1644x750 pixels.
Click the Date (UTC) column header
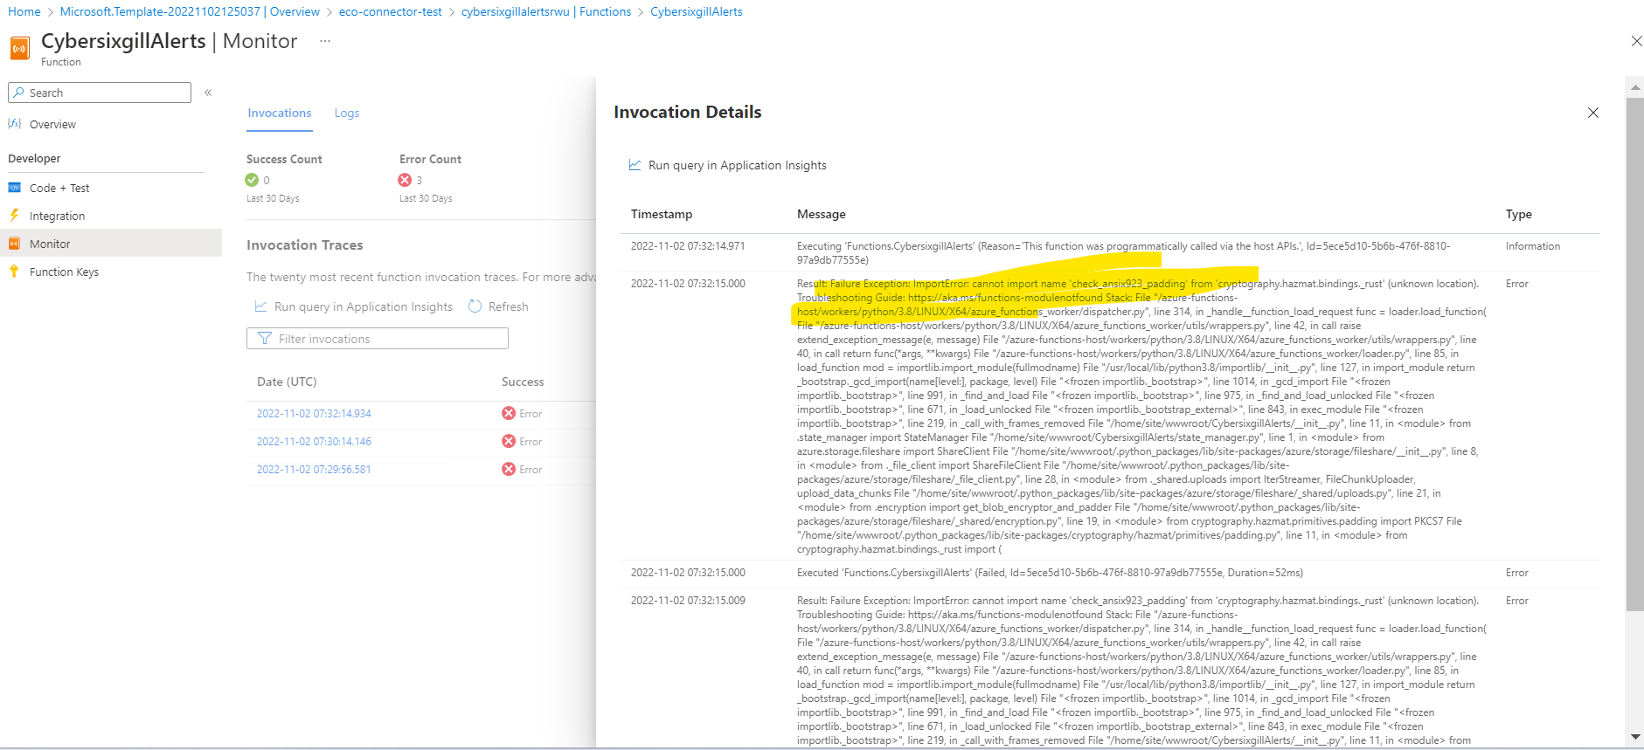(287, 382)
